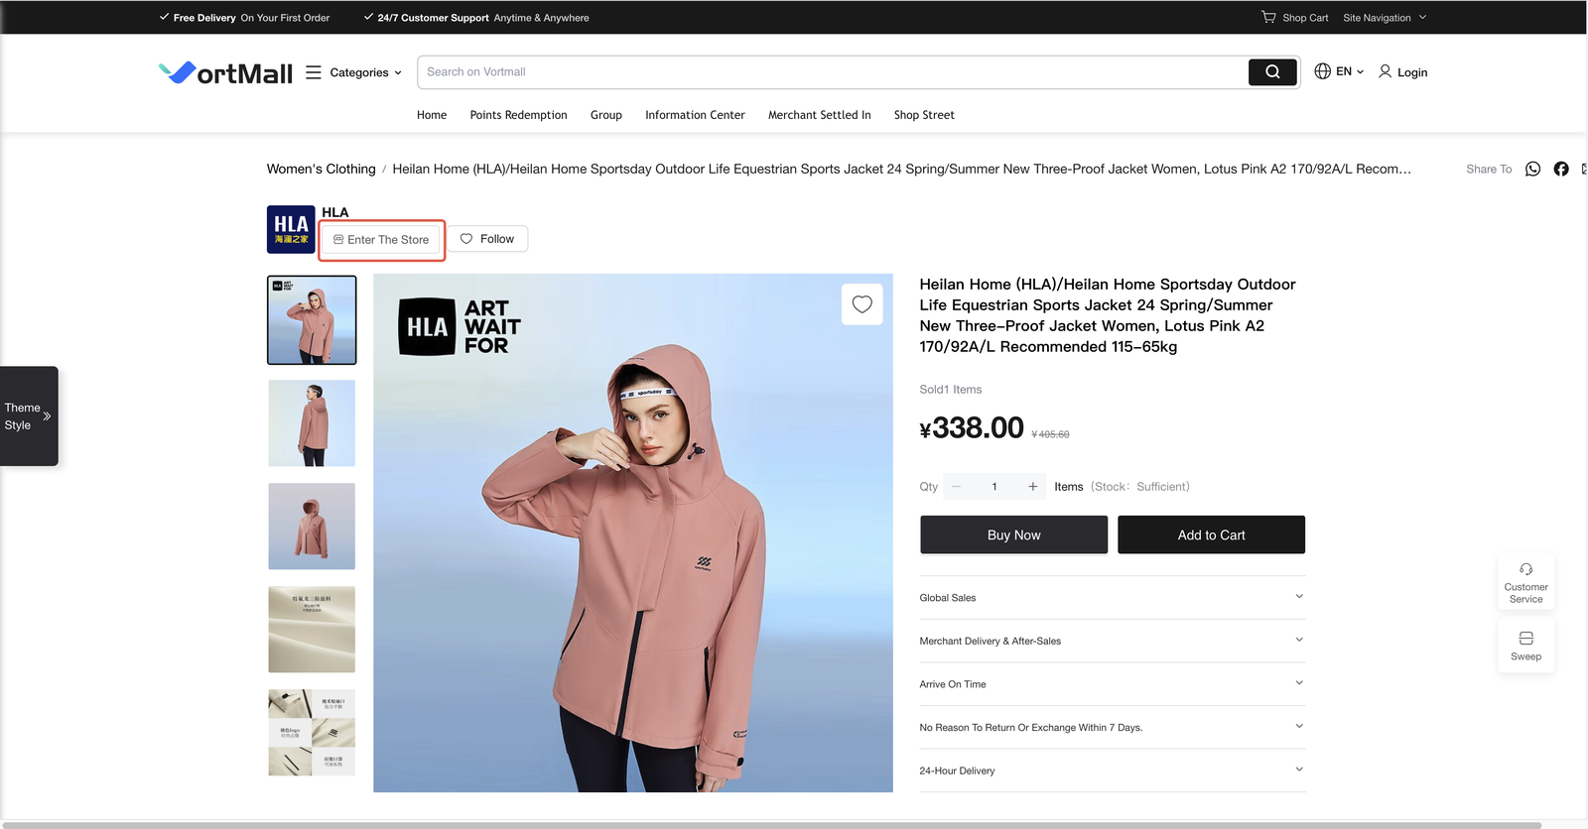Share the product on Facebook icon

(x=1561, y=170)
